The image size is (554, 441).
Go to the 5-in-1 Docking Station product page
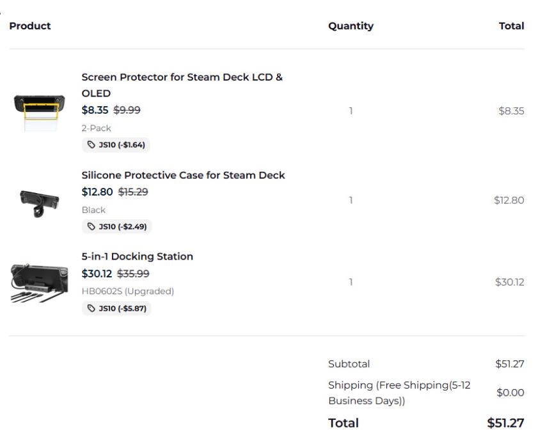[137, 256]
